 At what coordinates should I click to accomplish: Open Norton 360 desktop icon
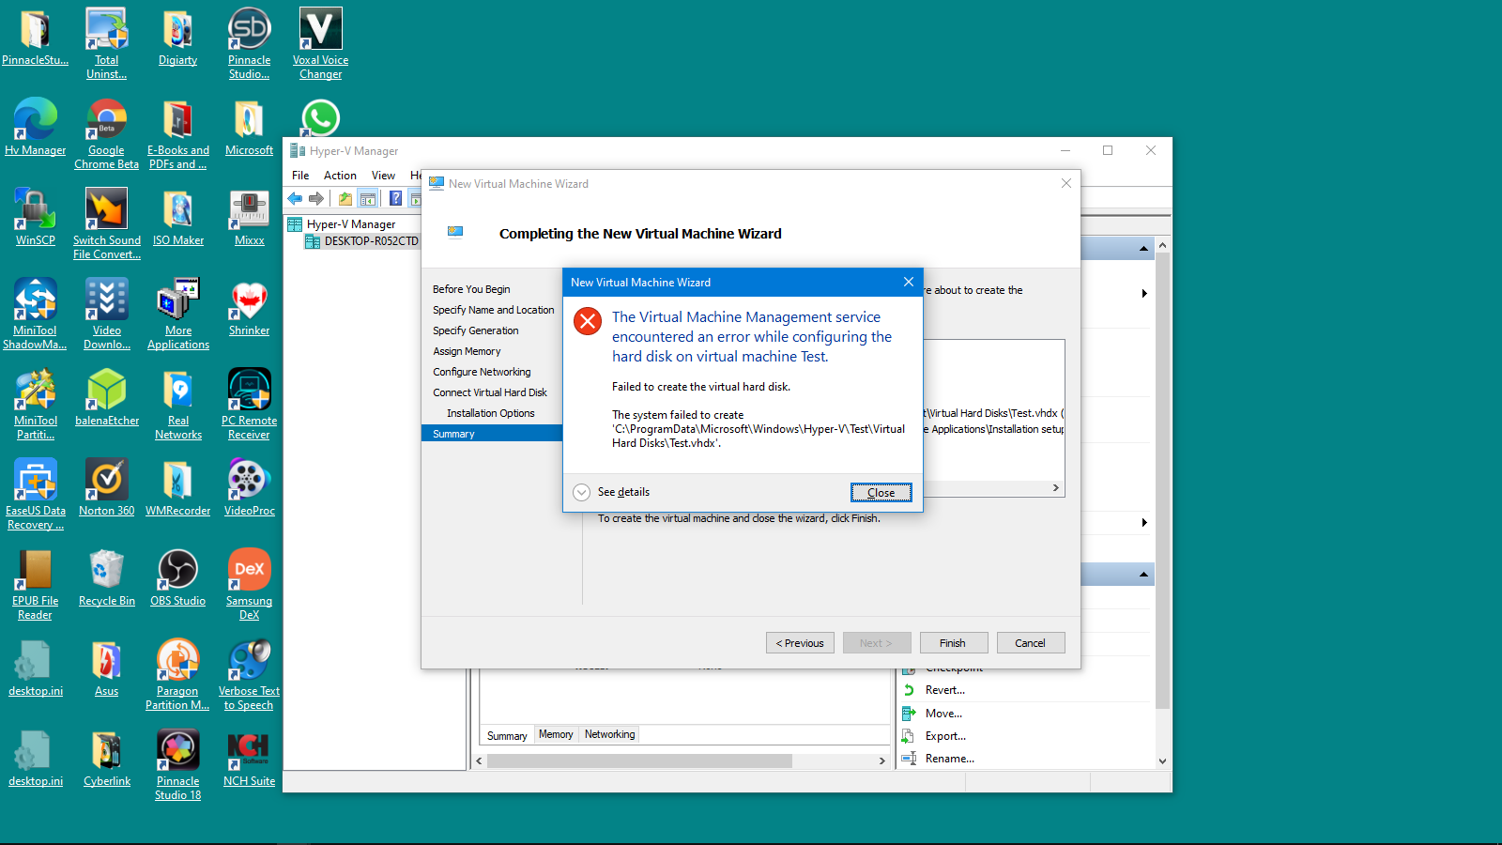point(106,487)
